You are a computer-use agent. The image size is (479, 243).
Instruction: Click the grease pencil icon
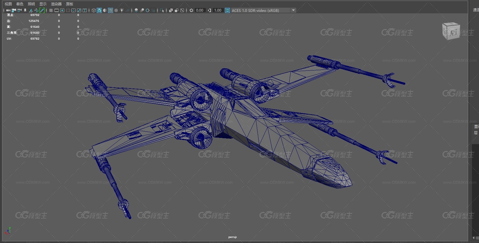pyautogui.click(x=42, y=10)
